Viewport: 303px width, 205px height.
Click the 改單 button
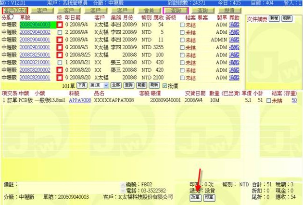click(x=195, y=198)
